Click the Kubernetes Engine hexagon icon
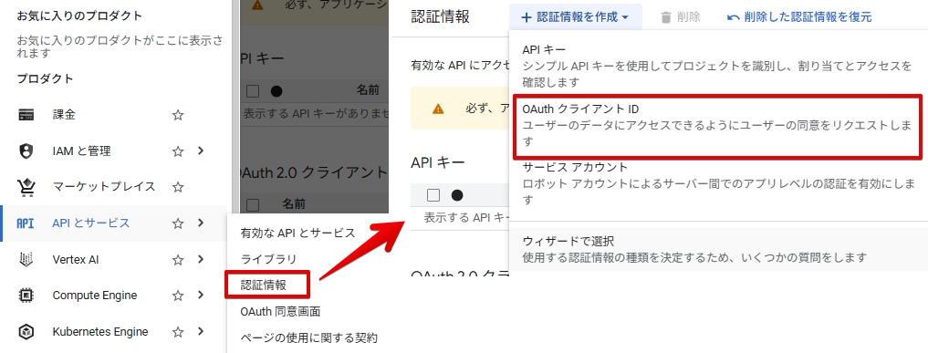Screen dimensions: 928x353 pos(26,332)
